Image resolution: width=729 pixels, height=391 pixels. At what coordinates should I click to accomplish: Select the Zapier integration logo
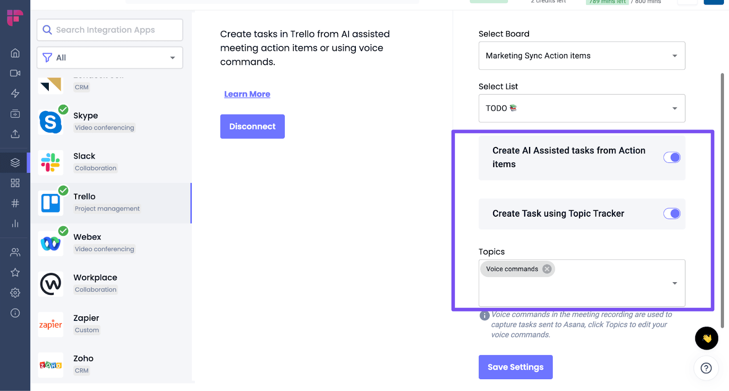pos(51,325)
